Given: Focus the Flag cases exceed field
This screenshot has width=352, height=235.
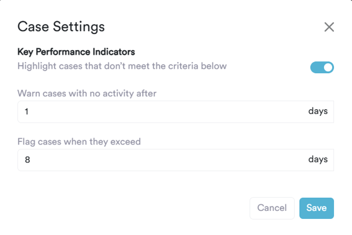Looking at the screenshot, I should [176, 160].
